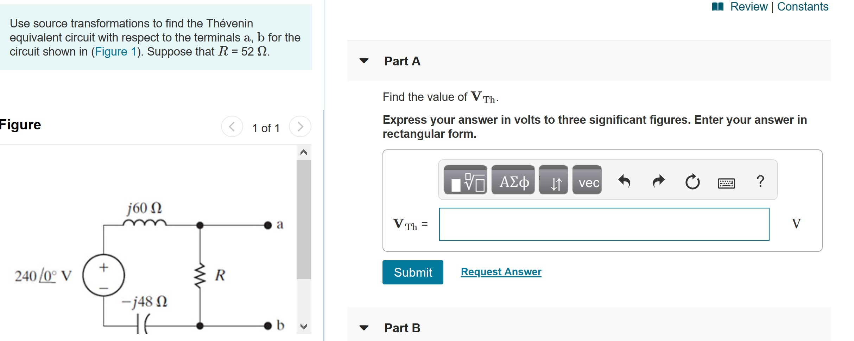The height and width of the screenshot is (341, 854).
Task: Click the Submit button
Action: (x=412, y=272)
